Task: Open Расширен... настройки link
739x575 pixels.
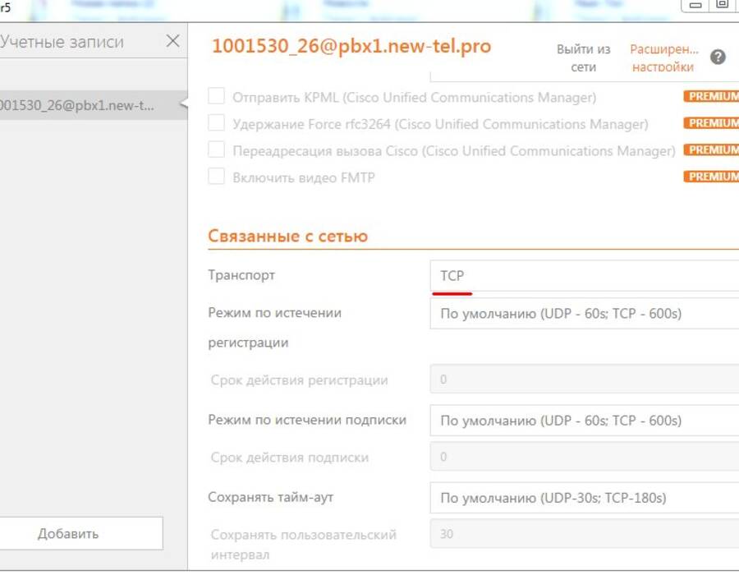Action: point(663,58)
